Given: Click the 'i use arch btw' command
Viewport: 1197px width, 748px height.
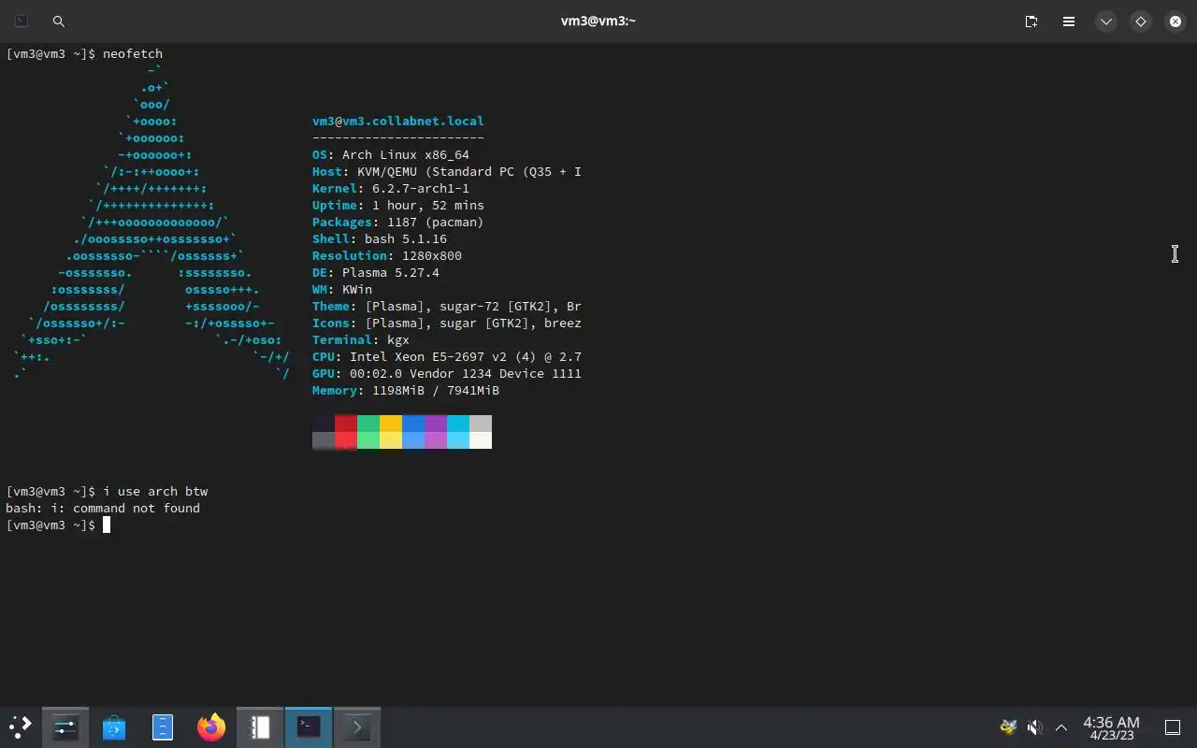Looking at the screenshot, I should pyautogui.click(x=155, y=491).
